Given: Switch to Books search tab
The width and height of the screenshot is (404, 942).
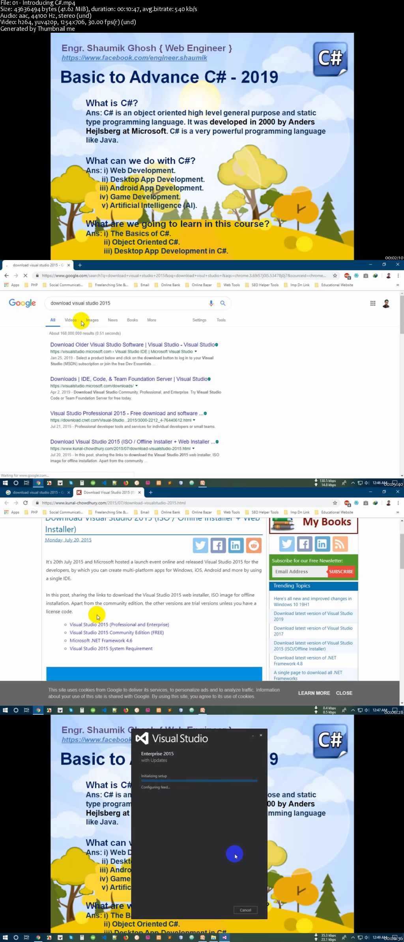Looking at the screenshot, I should click(133, 320).
